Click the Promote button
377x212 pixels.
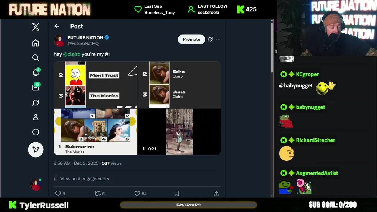191,39
